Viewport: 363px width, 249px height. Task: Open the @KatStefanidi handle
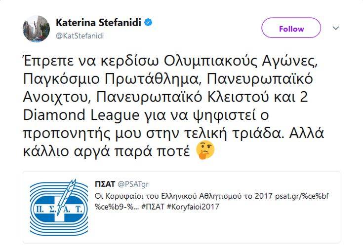(x=80, y=36)
